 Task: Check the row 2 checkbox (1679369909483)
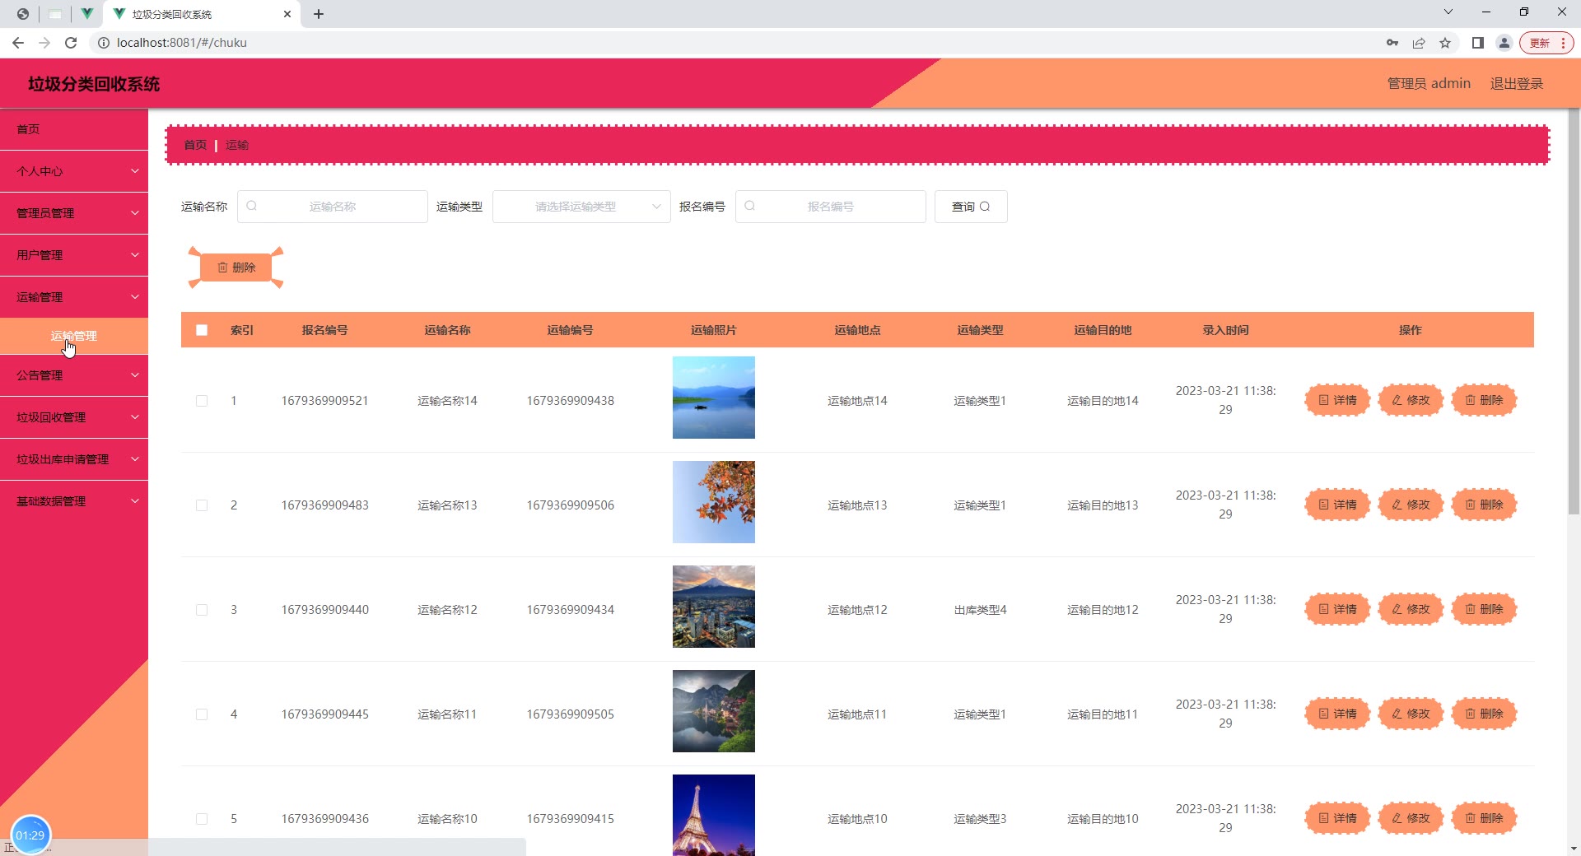[202, 505]
